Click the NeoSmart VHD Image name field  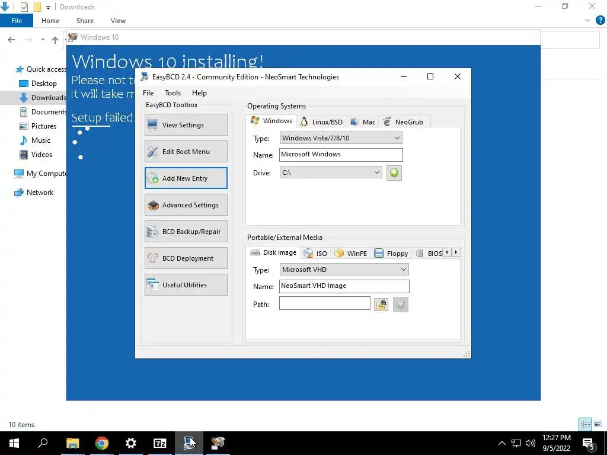click(344, 286)
